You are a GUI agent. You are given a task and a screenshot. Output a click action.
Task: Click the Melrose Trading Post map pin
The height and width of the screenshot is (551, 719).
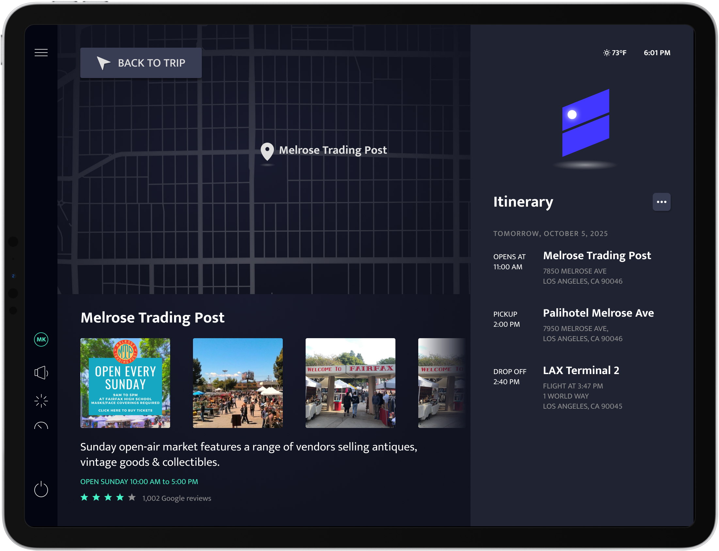coord(267,151)
